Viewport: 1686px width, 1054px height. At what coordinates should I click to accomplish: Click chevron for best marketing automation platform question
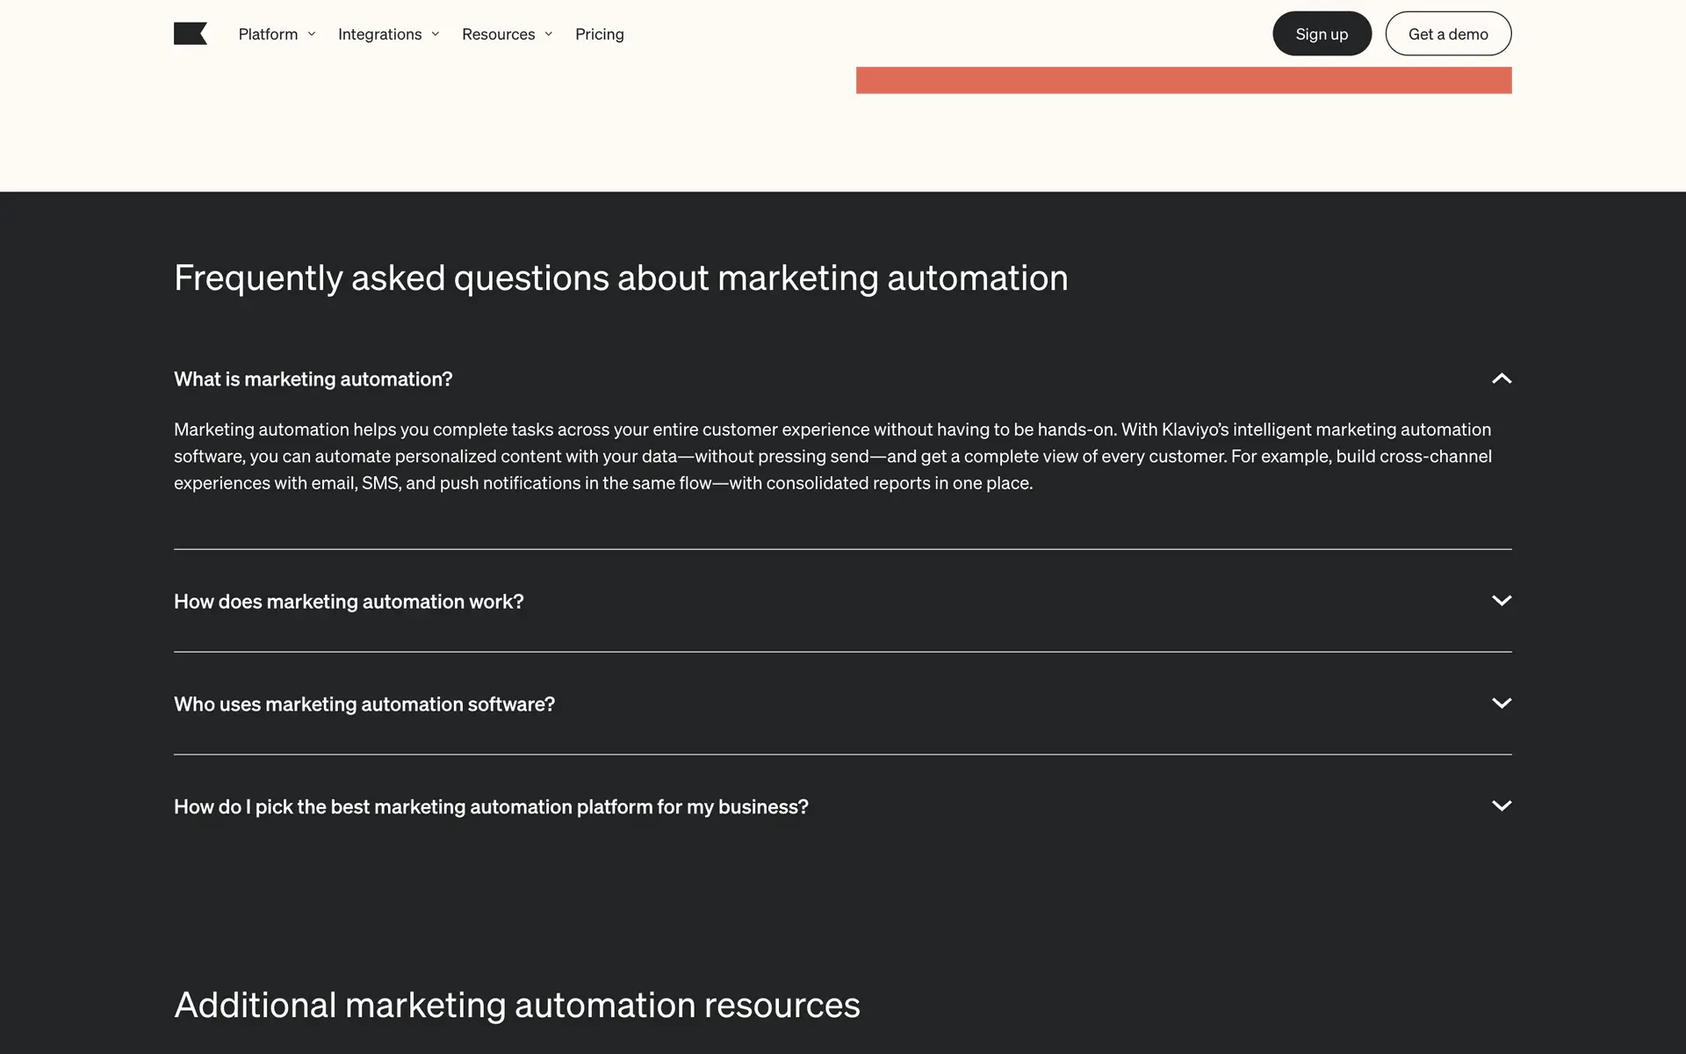[1501, 805]
